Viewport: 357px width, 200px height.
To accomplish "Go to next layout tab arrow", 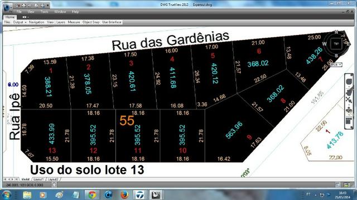I will [12, 179].
